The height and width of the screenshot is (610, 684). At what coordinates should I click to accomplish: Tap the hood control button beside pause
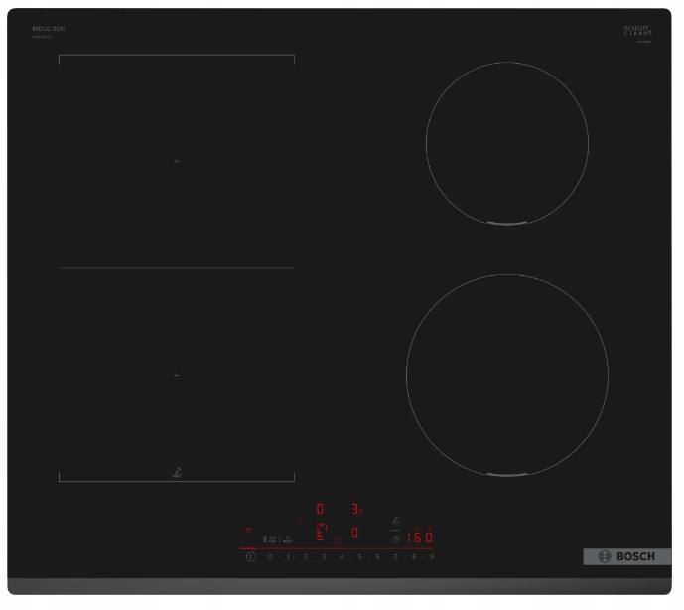click(288, 539)
